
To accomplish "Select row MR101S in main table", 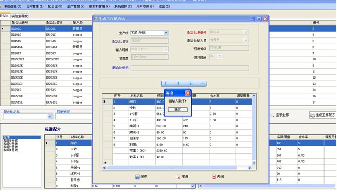I will (x=46, y=35).
